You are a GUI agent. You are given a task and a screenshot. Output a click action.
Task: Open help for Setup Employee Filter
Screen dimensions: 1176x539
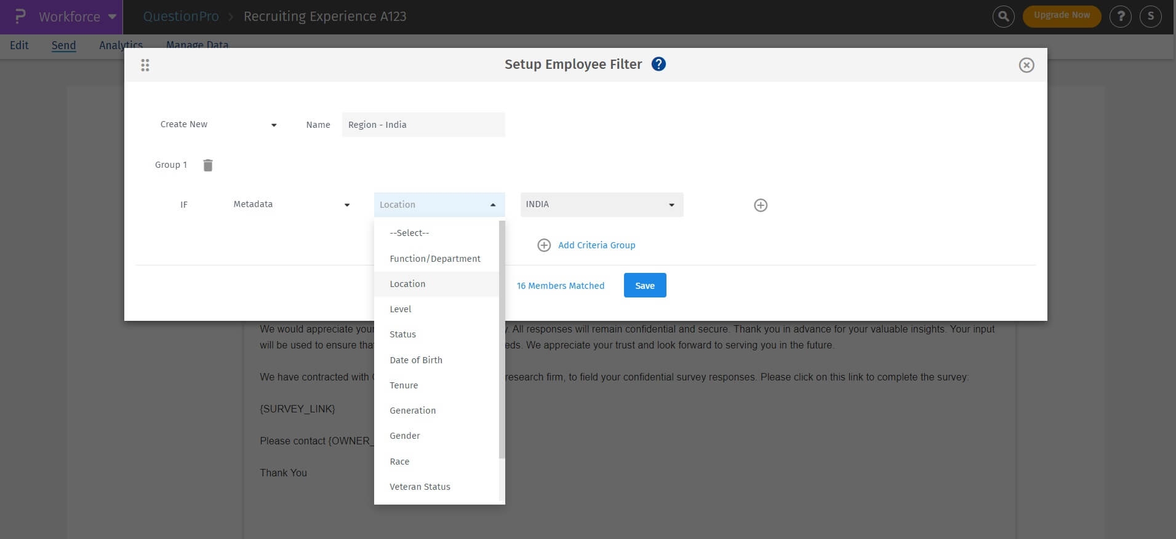click(658, 65)
